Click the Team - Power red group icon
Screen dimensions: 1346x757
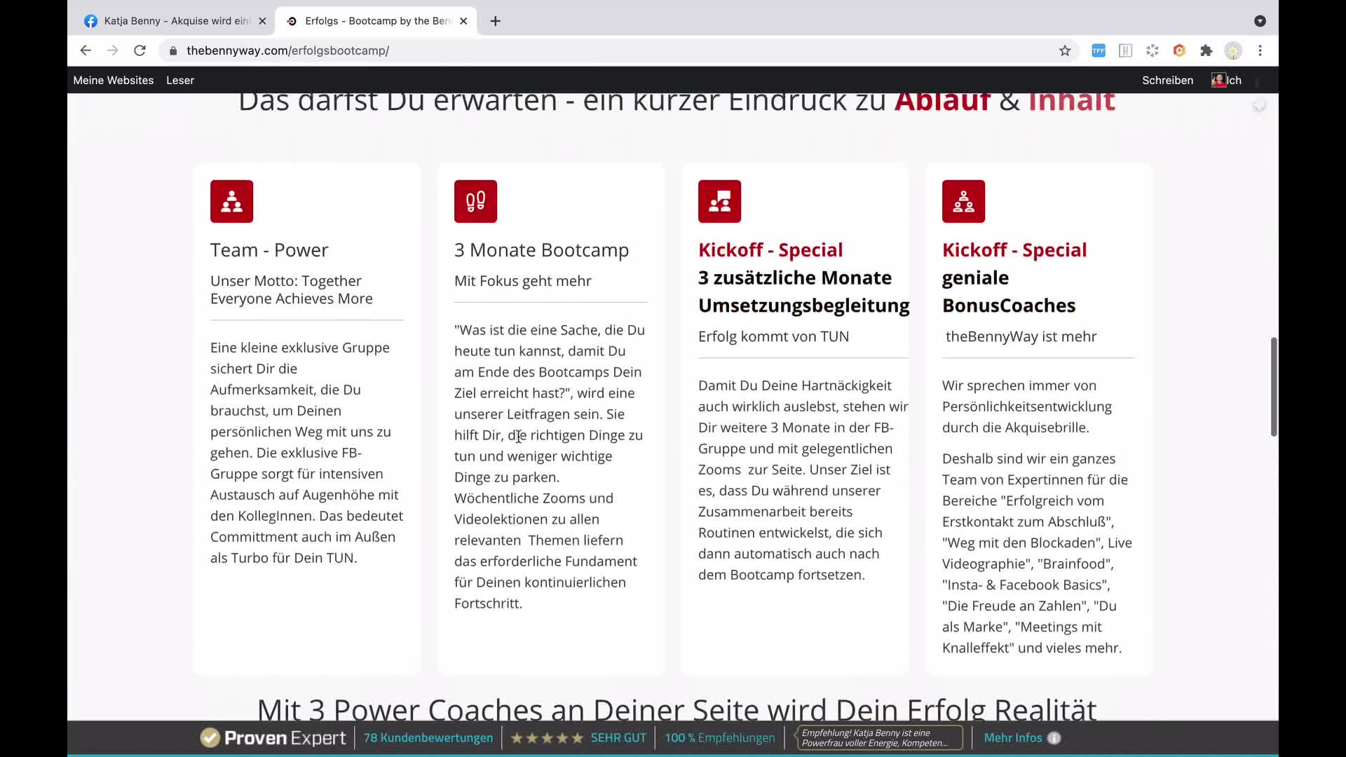pos(231,201)
